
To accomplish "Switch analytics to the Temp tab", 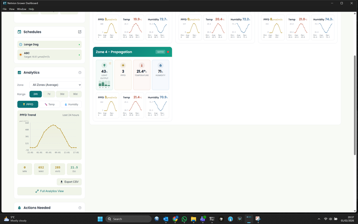I will point(49,105).
